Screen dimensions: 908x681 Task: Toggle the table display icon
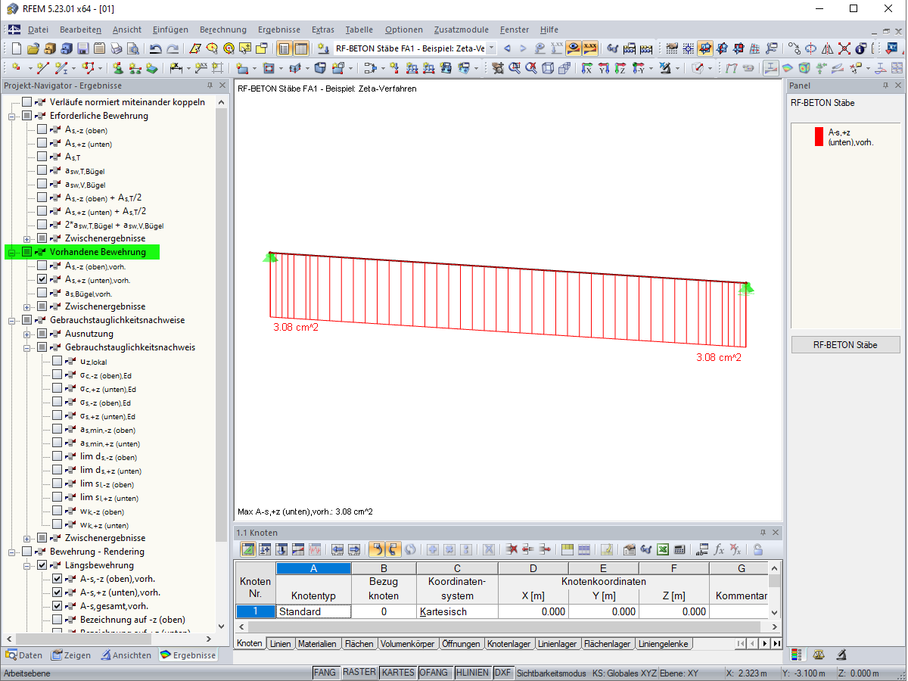coord(301,48)
